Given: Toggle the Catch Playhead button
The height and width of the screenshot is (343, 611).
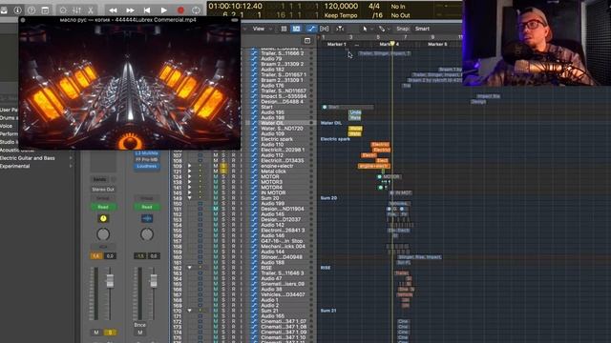Looking at the screenshot, I should [340, 29].
